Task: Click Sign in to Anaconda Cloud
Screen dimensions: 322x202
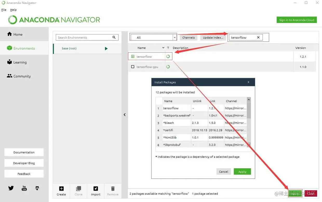Action: (297, 20)
